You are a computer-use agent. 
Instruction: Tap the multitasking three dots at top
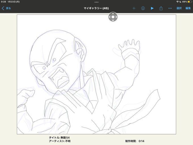click(x=96, y=2)
